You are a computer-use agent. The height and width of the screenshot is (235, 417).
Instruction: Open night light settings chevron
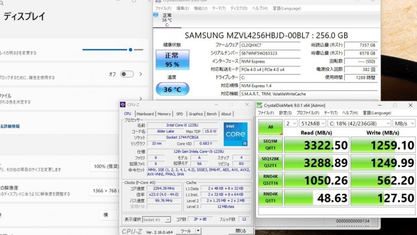click(x=141, y=74)
